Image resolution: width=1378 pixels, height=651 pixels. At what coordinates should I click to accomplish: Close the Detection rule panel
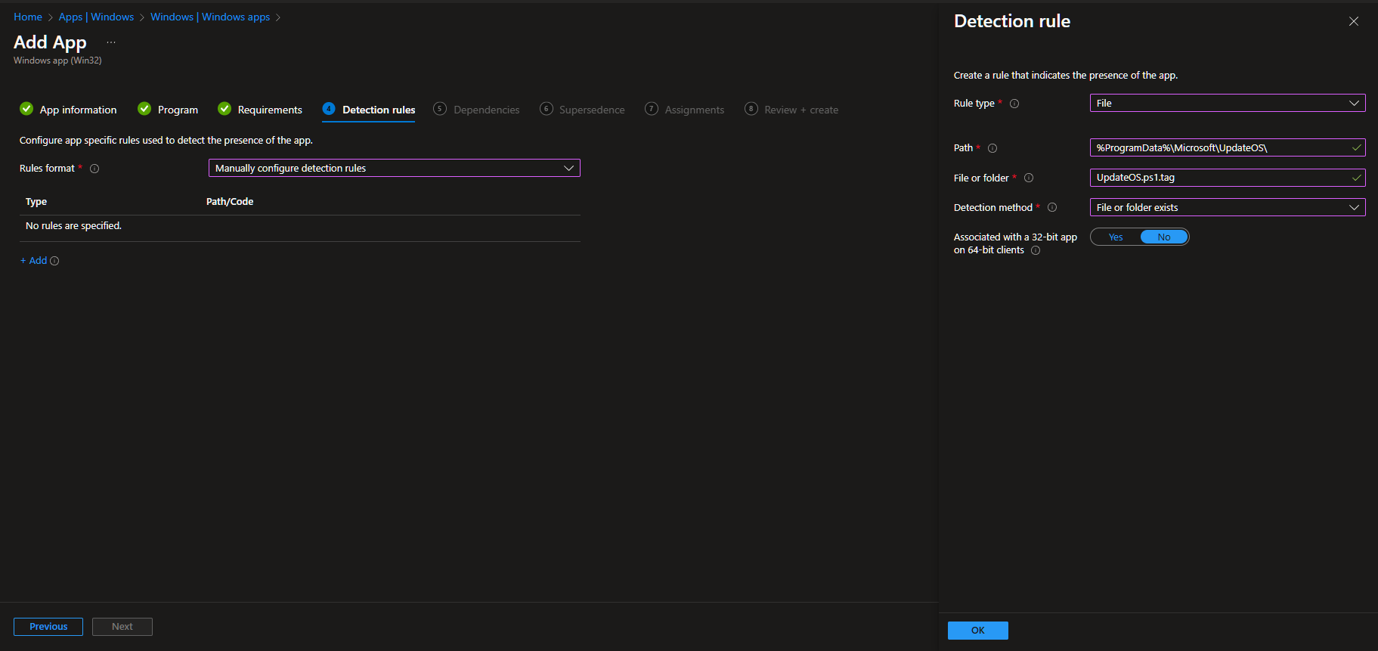pos(1353,21)
